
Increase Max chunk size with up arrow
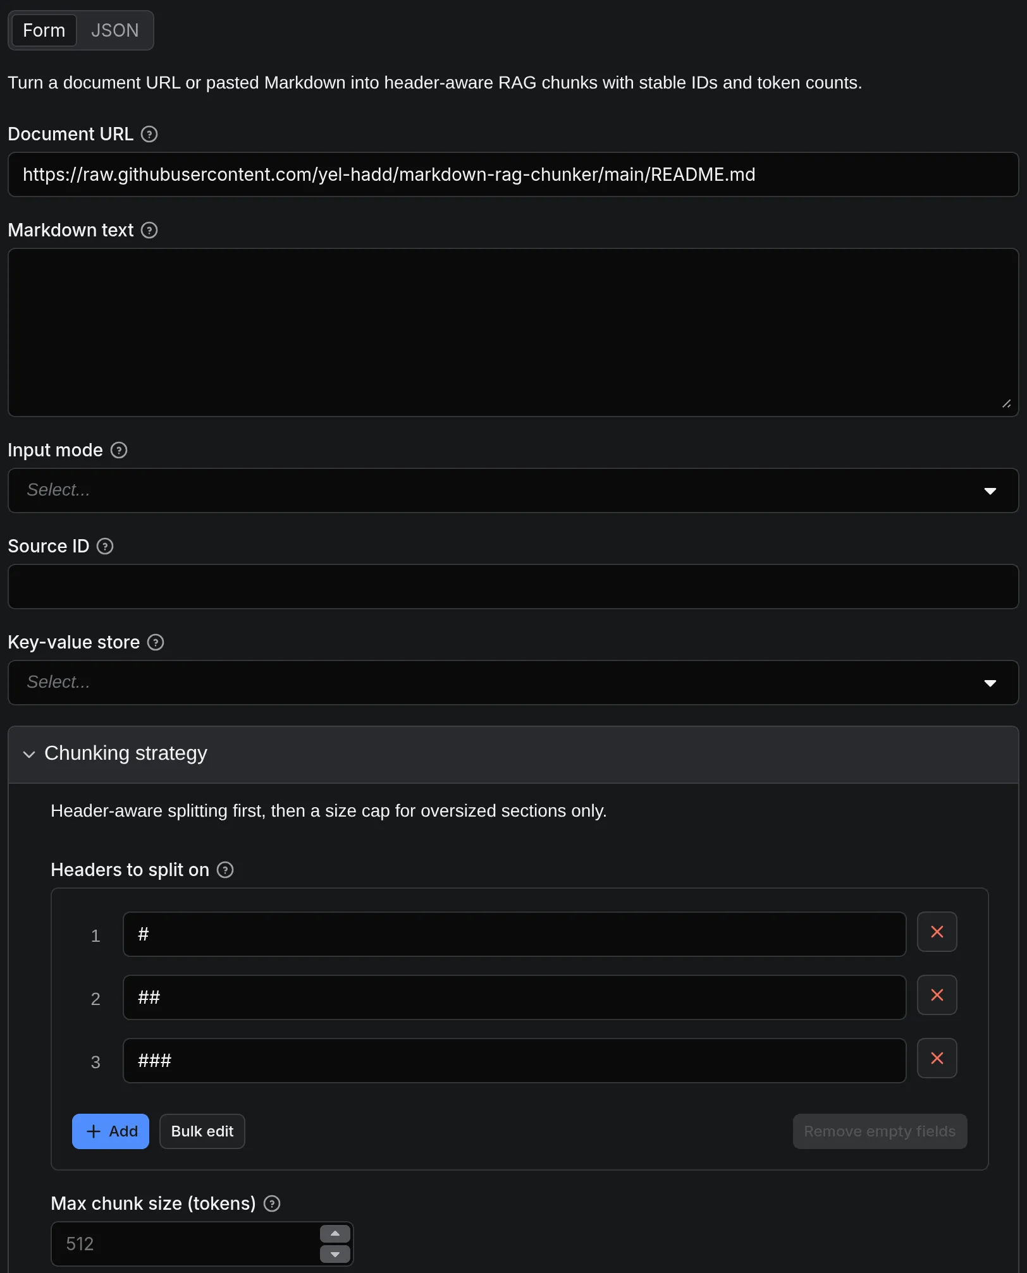[335, 1234]
